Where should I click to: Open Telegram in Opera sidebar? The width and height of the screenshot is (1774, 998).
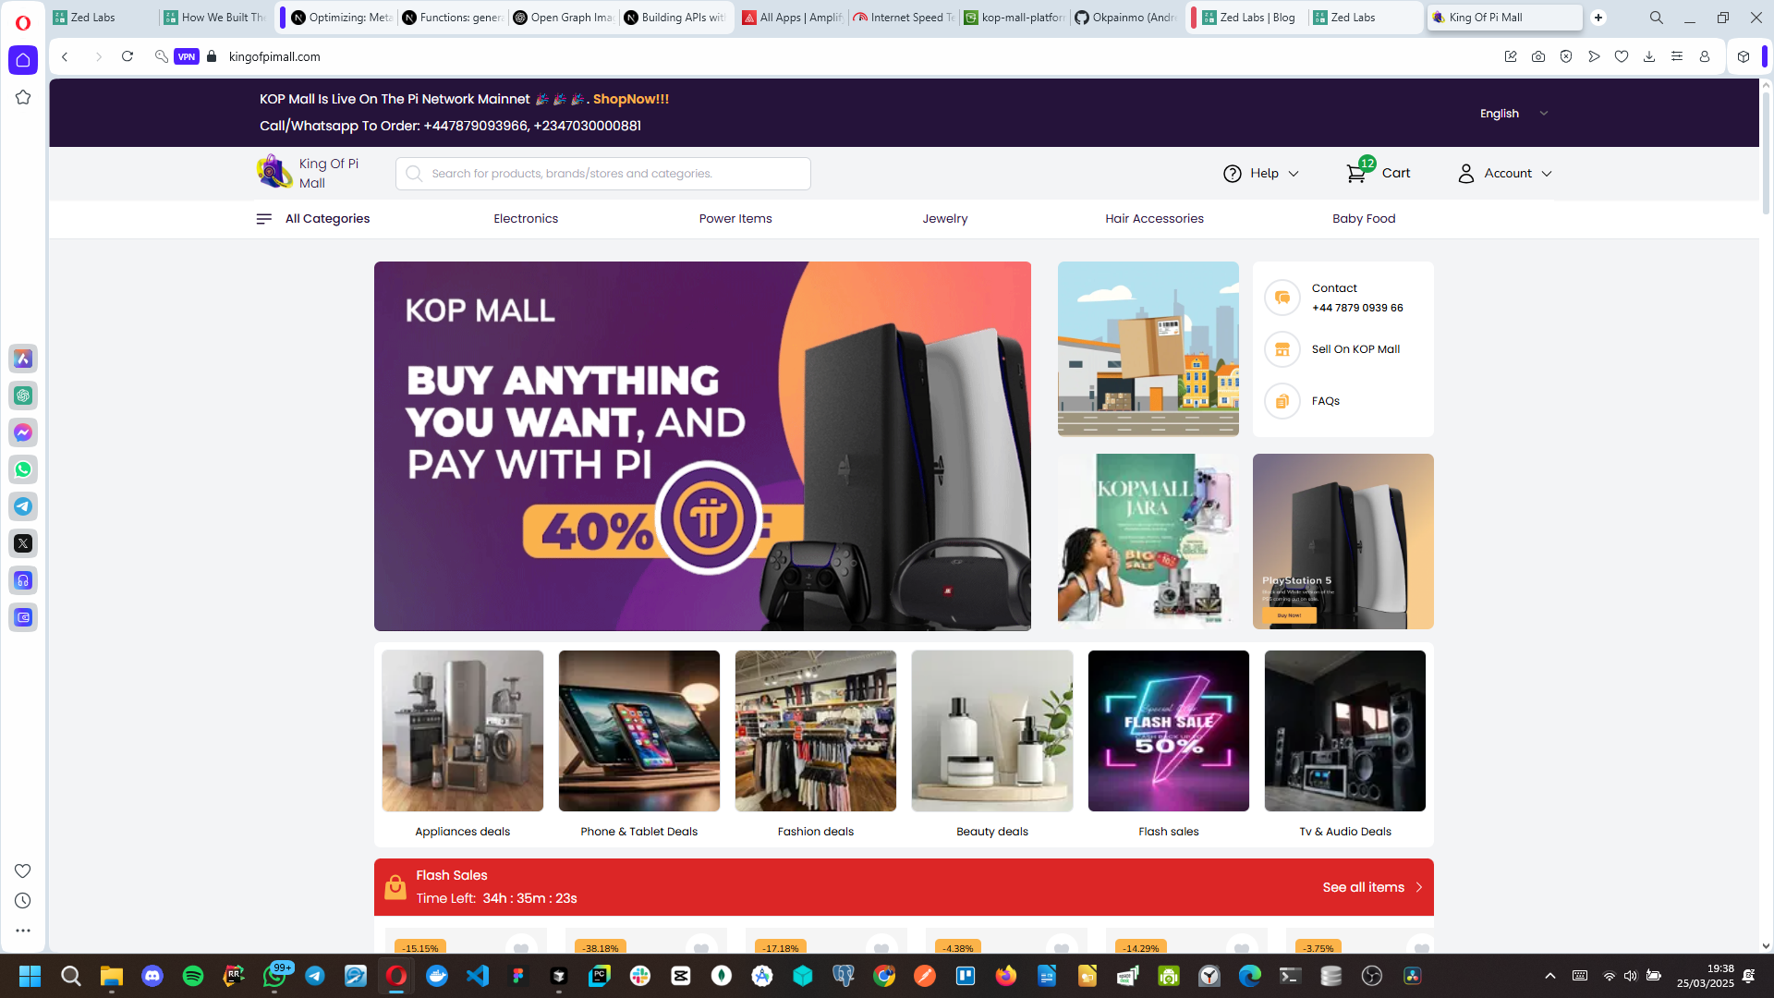(23, 506)
